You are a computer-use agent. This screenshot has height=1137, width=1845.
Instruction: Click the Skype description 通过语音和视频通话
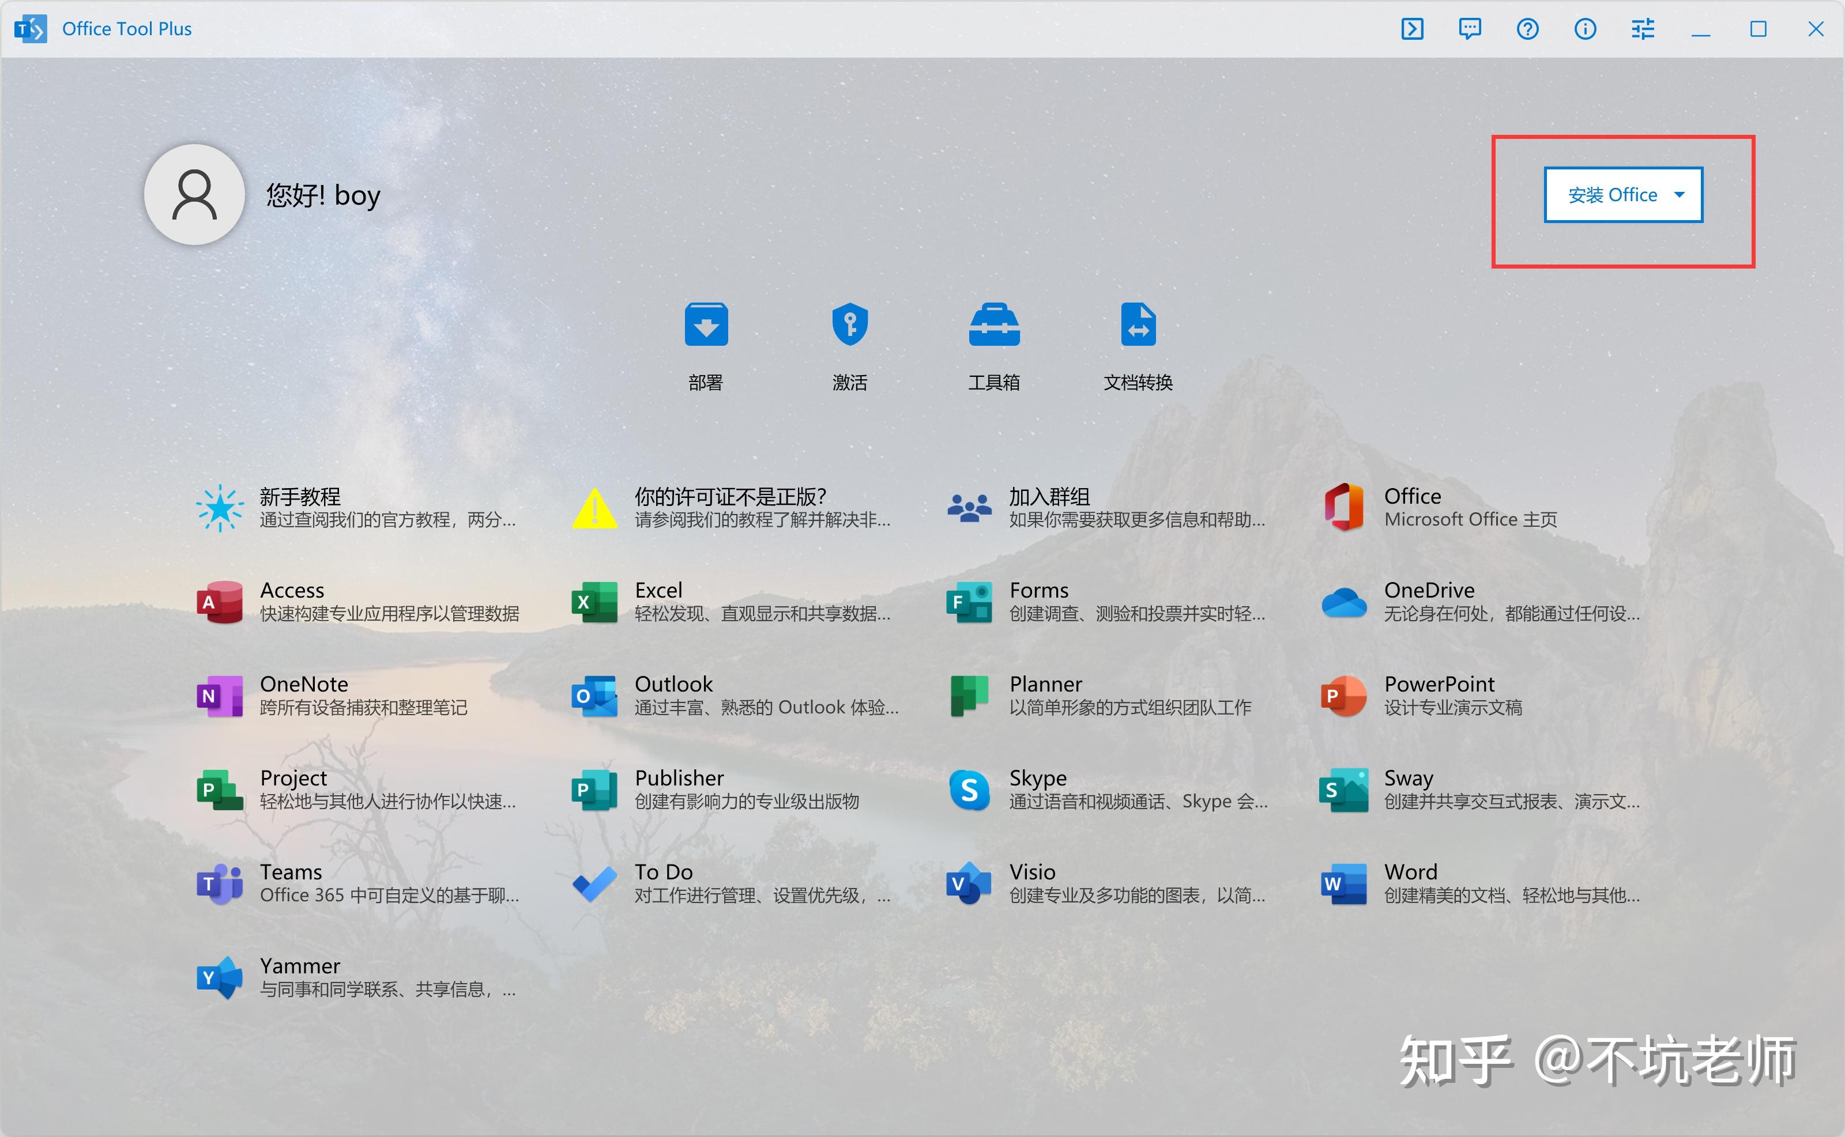point(1138,802)
